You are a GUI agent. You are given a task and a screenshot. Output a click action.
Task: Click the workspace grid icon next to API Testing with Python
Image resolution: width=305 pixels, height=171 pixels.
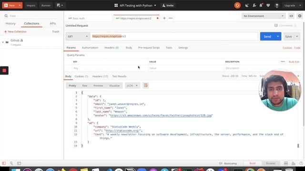click(116, 5)
